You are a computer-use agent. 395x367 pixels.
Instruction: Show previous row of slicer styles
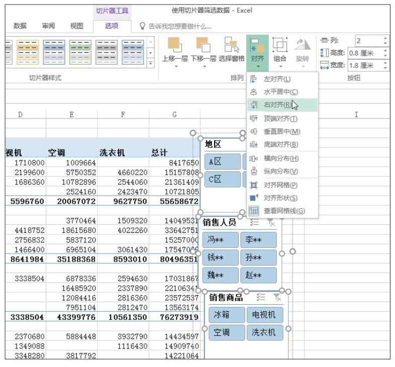[151, 42]
